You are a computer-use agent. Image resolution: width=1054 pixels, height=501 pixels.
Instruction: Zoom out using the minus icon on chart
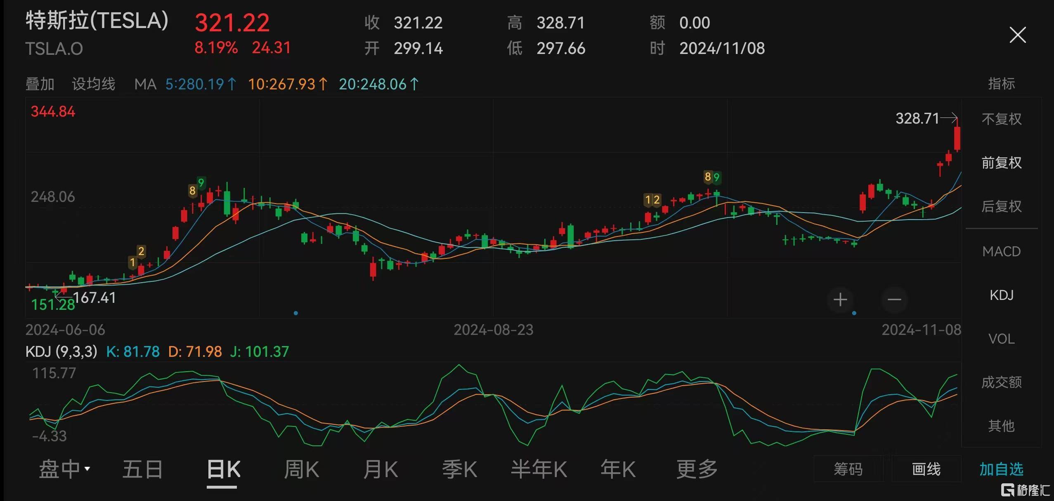point(894,300)
